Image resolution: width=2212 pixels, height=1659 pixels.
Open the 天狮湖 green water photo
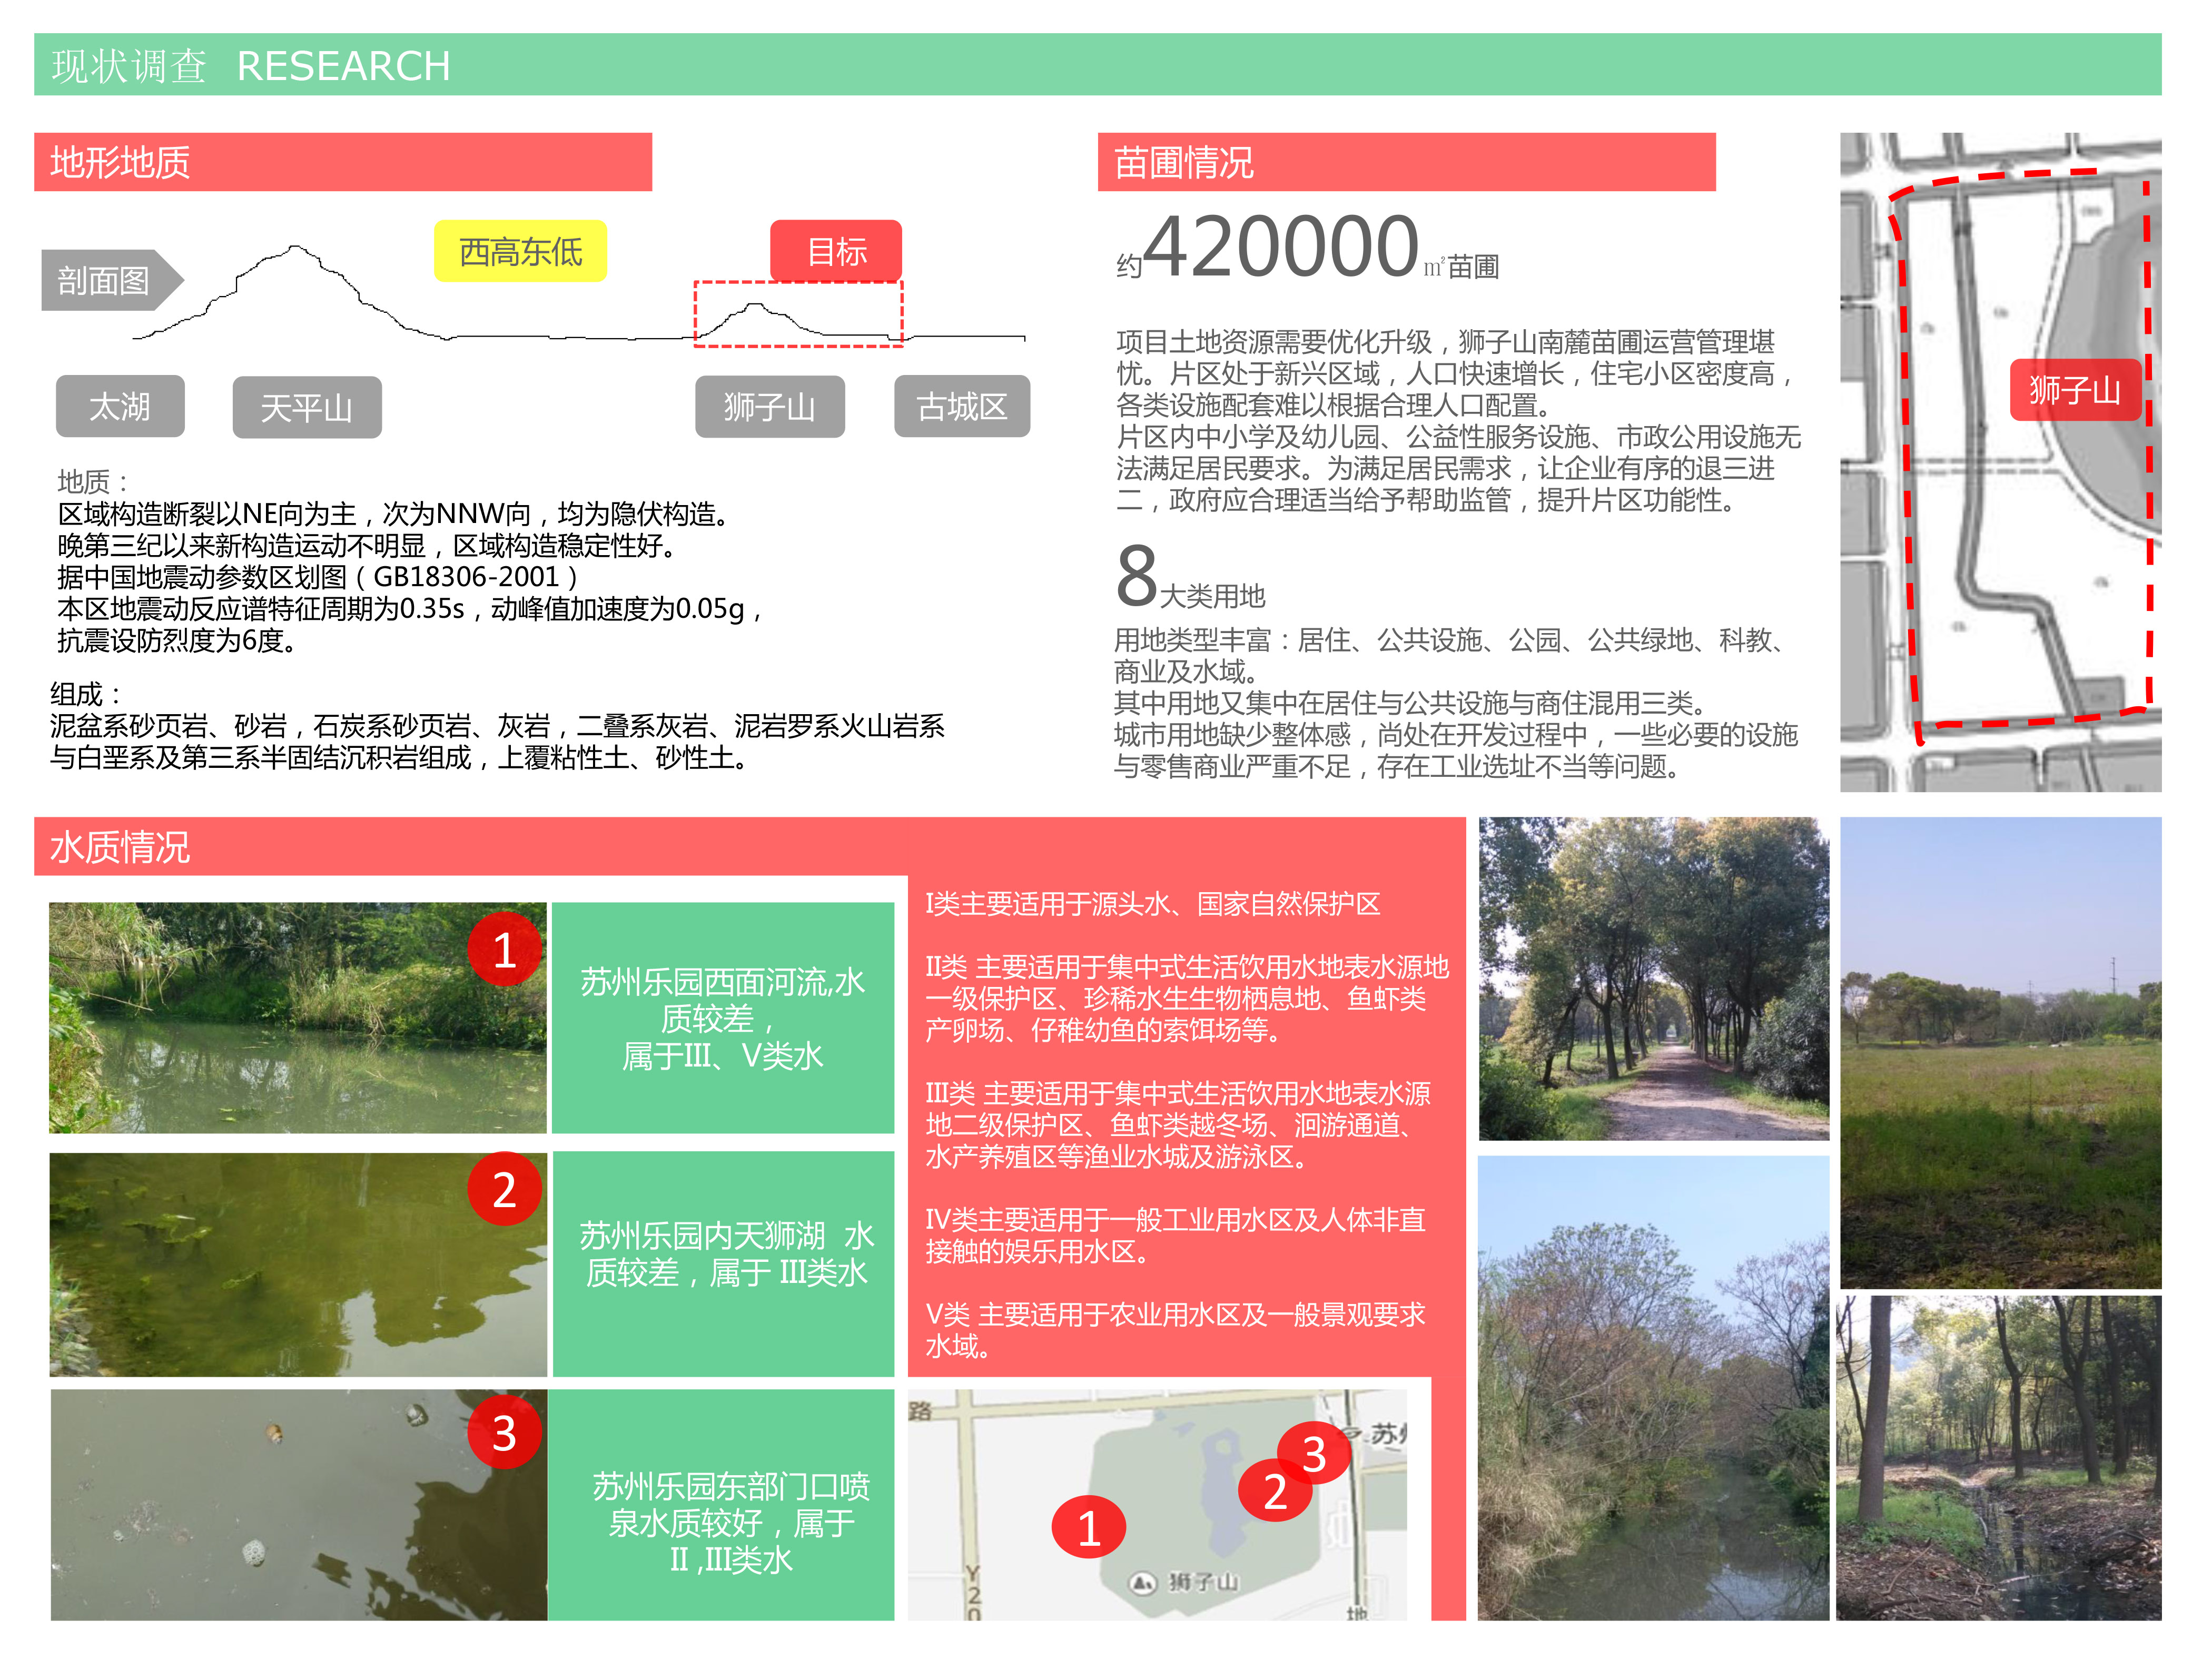click(298, 1264)
